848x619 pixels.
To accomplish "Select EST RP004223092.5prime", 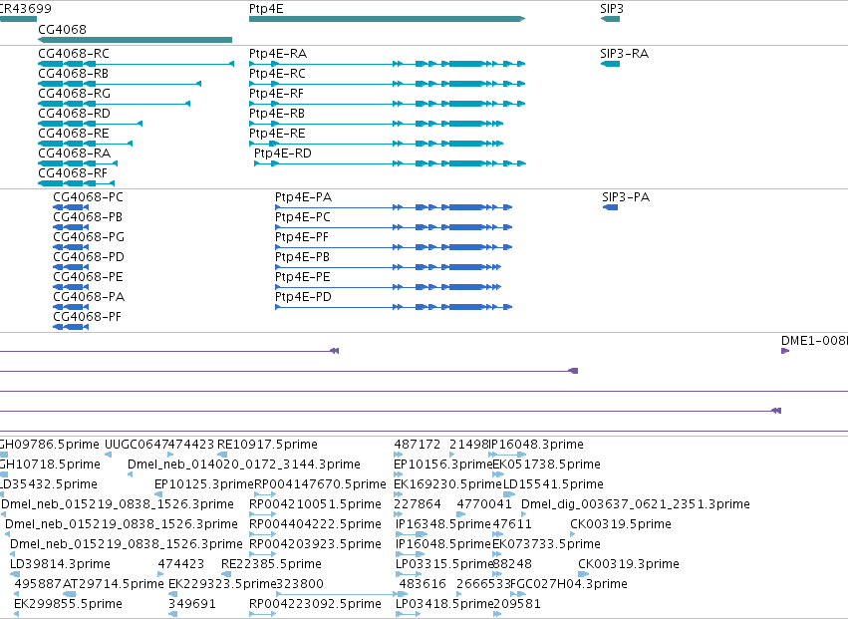I will (315, 604).
